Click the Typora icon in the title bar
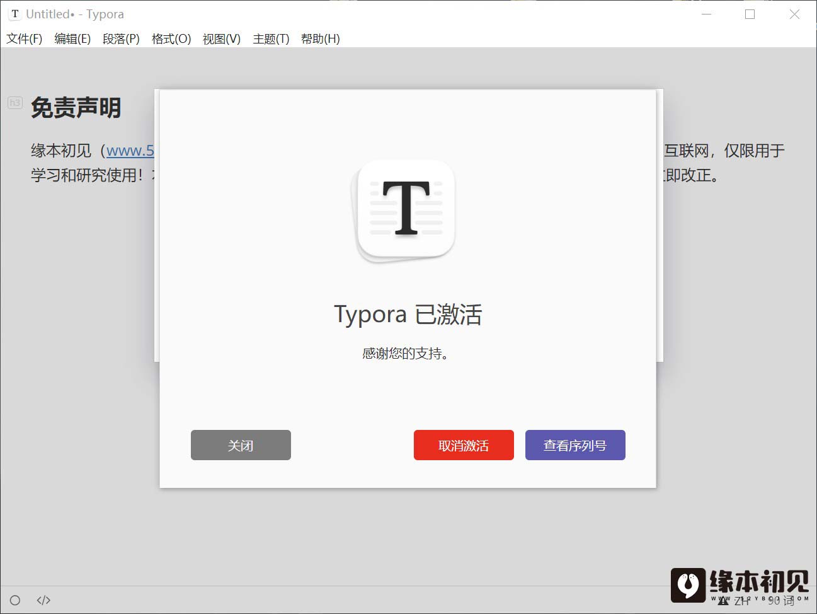The image size is (817, 614). [14, 14]
